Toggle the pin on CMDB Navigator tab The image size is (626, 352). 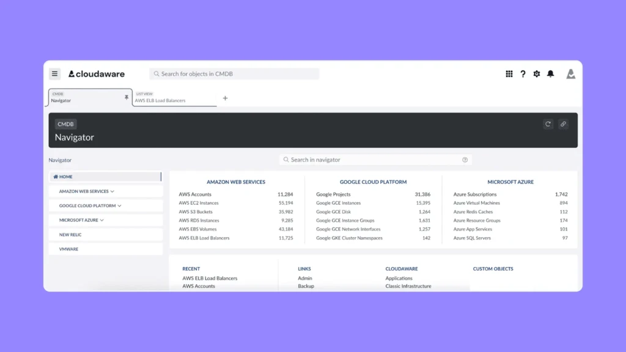tap(127, 97)
